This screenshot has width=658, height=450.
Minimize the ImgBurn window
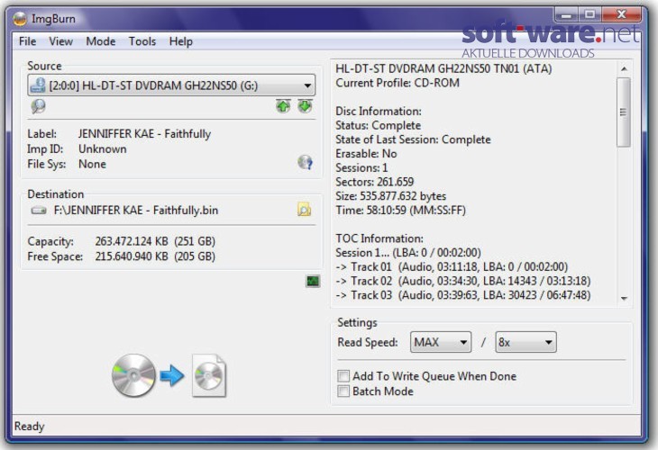(567, 14)
